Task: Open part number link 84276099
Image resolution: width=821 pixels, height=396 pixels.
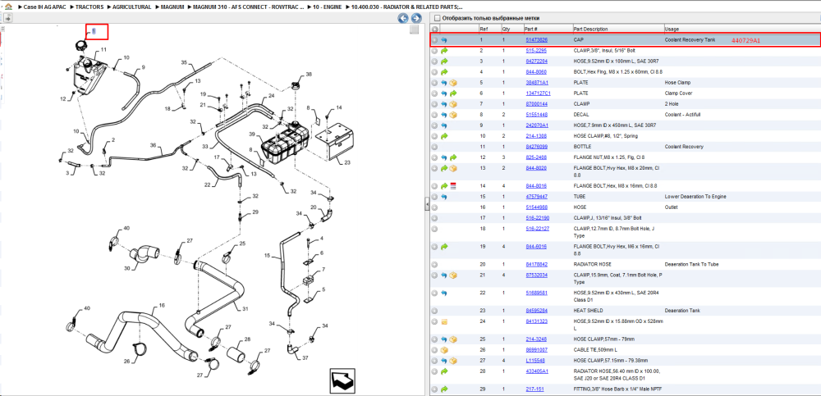Action: tap(537, 147)
